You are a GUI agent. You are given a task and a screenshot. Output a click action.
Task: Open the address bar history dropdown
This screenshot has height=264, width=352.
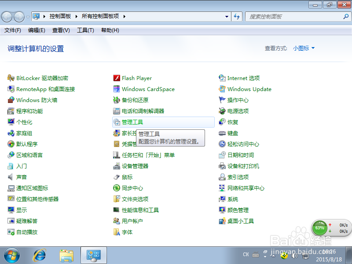click(x=226, y=16)
